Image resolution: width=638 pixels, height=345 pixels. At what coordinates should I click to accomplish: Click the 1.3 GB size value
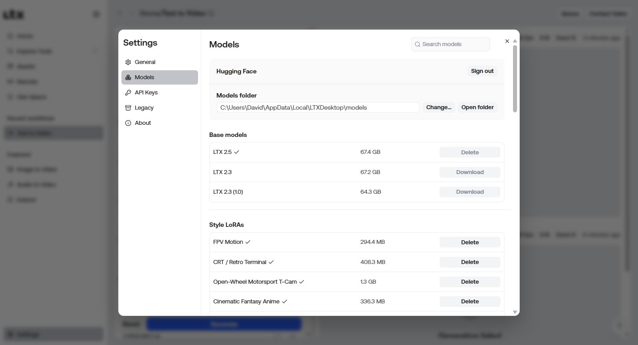tap(368, 282)
